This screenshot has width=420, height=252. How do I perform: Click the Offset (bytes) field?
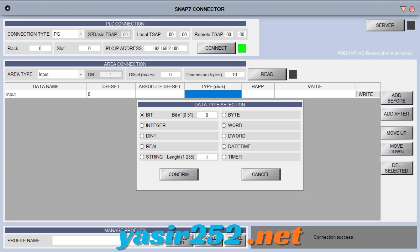170,75
